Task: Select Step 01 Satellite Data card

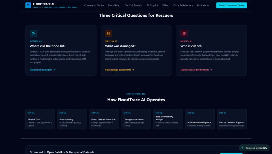Action: pyautogui.click(x=40, y=119)
